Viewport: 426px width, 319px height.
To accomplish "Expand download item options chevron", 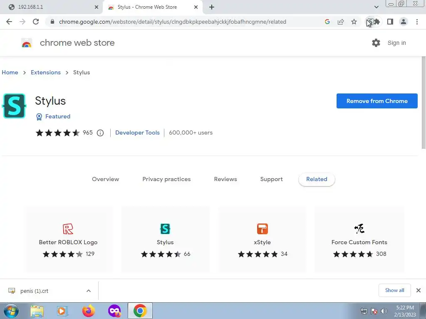I will point(89,291).
